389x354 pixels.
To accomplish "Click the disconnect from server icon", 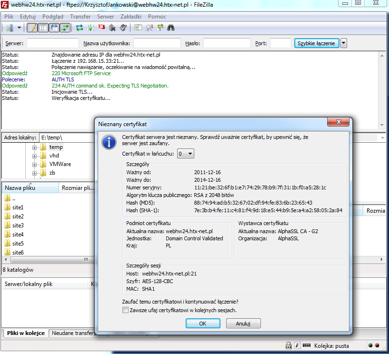I will 112,28.
